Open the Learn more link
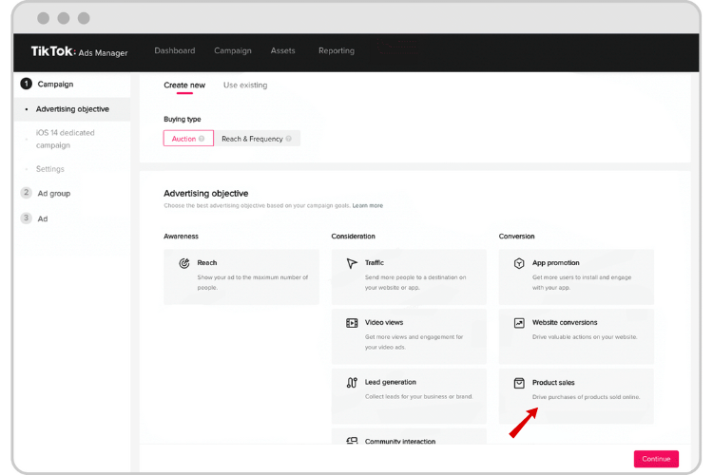Screen dimensions: 713x475 pos(367,205)
